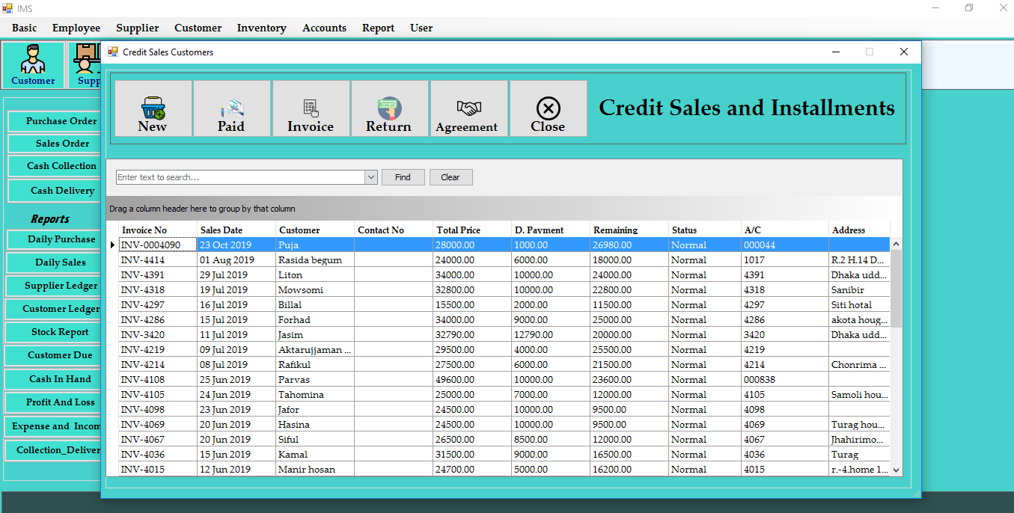This screenshot has width=1014, height=513.
Task: Click inside the search text field
Action: pyautogui.click(x=239, y=176)
